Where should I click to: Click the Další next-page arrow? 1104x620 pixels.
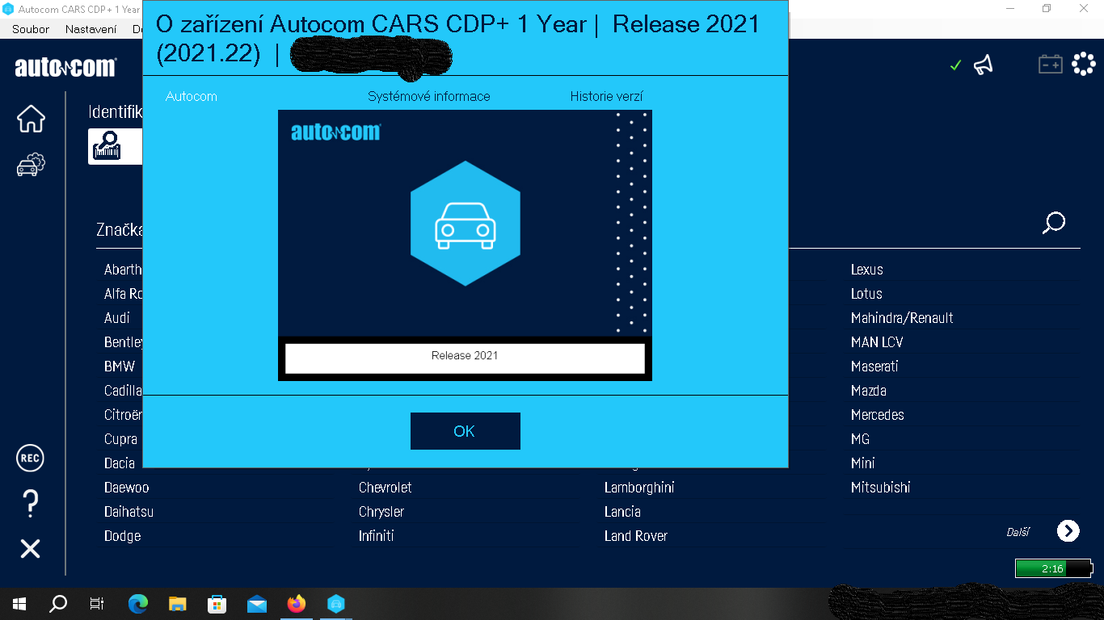coord(1068,530)
